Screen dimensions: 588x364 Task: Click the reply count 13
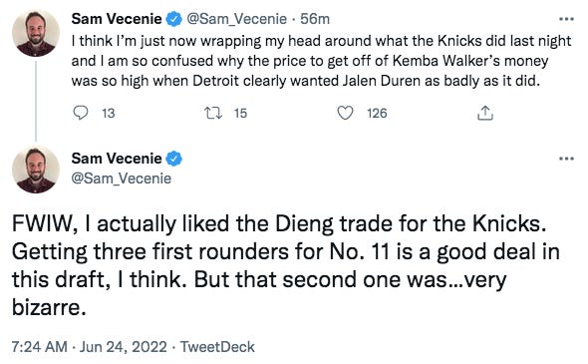click(108, 113)
